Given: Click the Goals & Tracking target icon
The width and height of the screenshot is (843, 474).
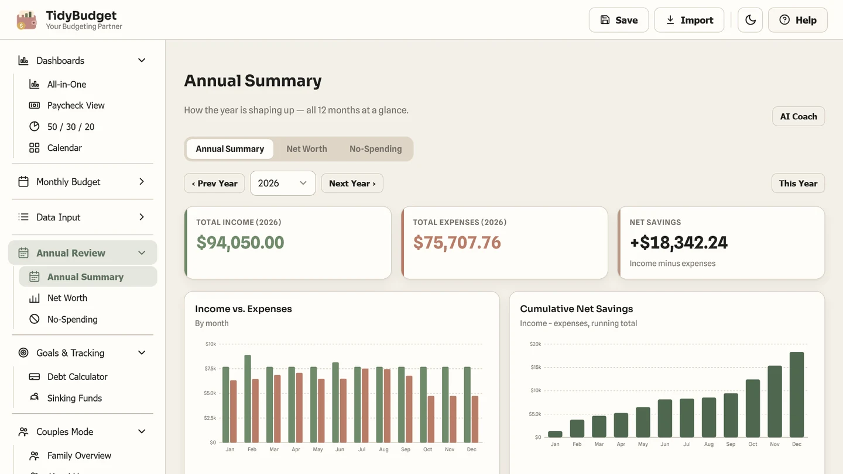Looking at the screenshot, I should (23, 353).
